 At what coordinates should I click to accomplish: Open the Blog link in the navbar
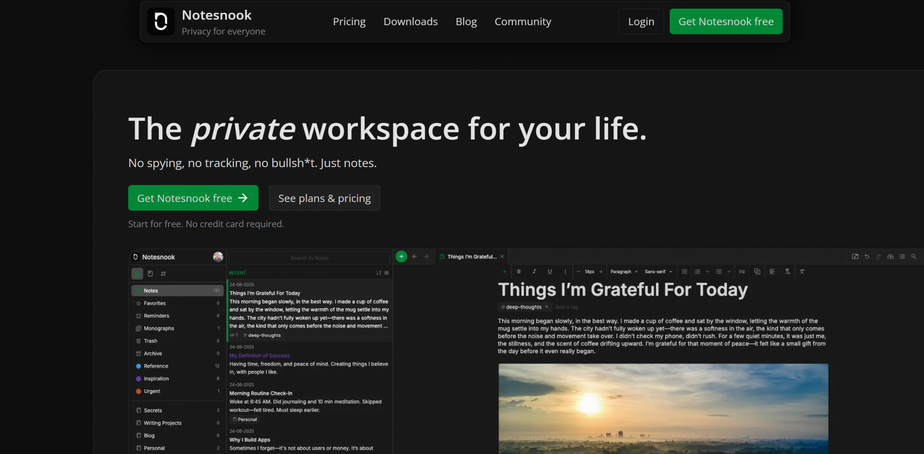coord(466,22)
